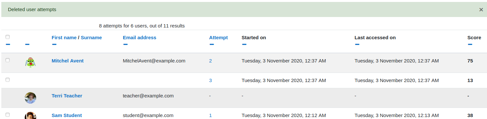Image resolution: width=487 pixels, height=119 pixels.
Task: Hide the Email address column
Action: 125,44
